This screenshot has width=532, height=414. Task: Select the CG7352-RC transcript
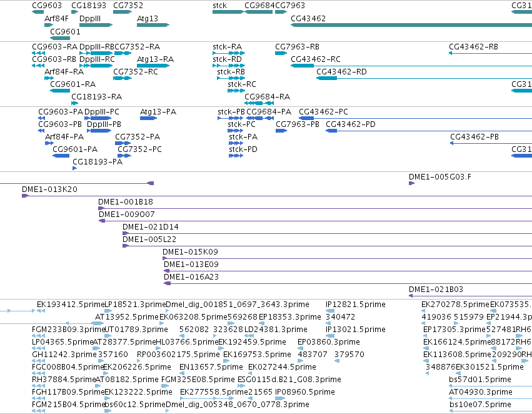pos(122,78)
